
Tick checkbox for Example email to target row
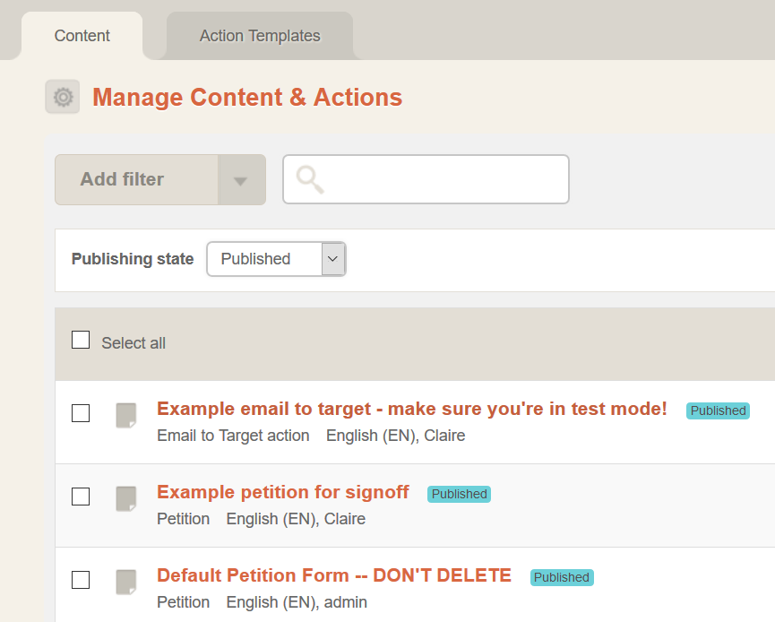(81, 413)
